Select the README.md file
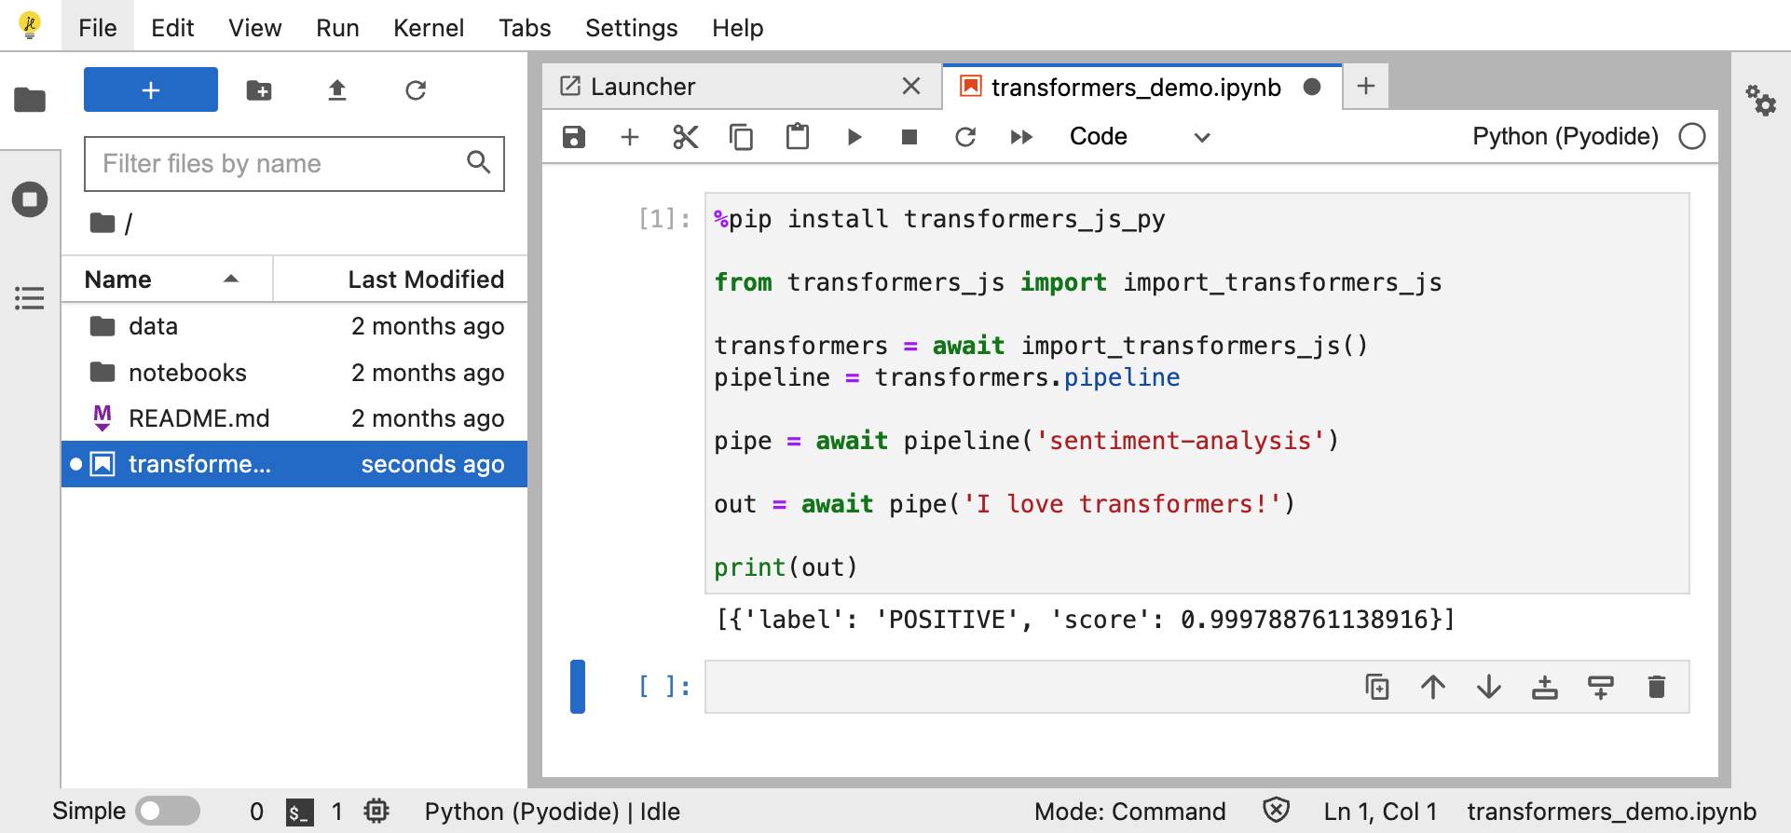1791x833 pixels. click(x=294, y=418)
